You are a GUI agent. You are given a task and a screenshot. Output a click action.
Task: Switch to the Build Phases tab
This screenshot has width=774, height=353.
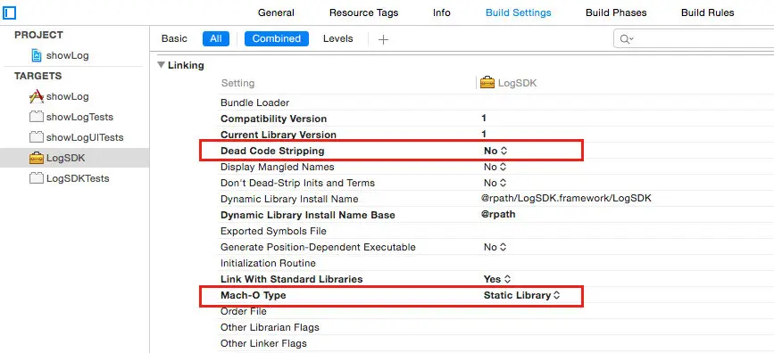(616, 12)
